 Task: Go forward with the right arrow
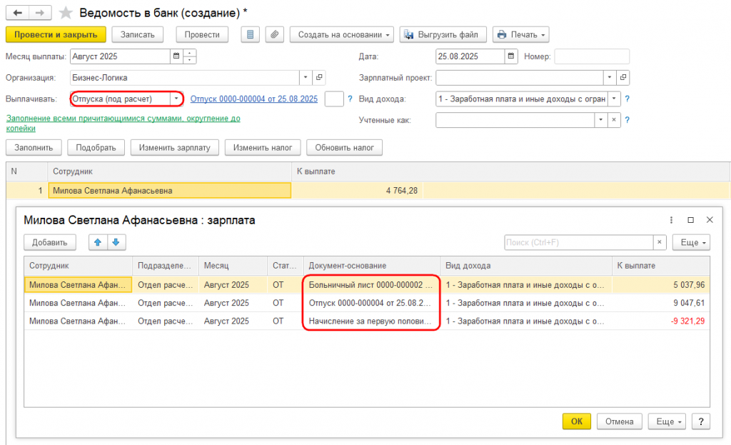[40, 13]
